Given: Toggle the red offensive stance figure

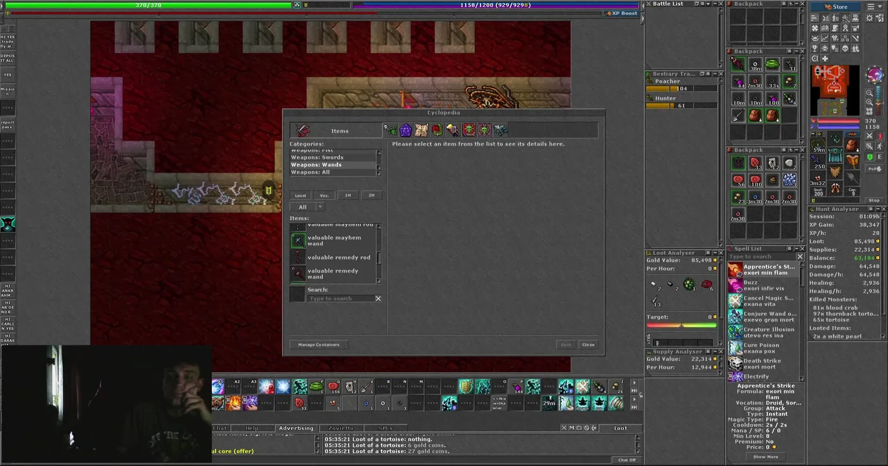Looking at the screenshot, I should click(880, 137).
